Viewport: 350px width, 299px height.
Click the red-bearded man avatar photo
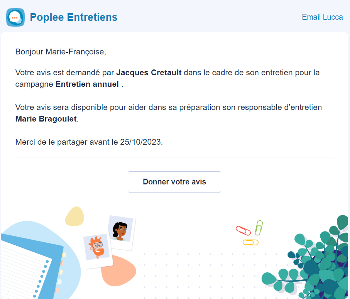tap(98, 250)
